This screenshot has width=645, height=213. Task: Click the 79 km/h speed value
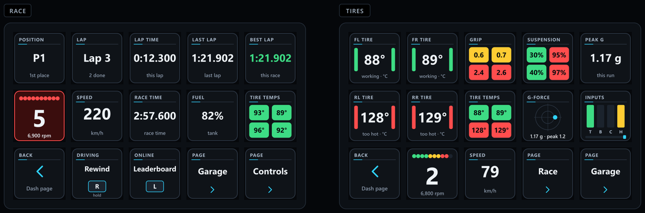click(490, 172)
